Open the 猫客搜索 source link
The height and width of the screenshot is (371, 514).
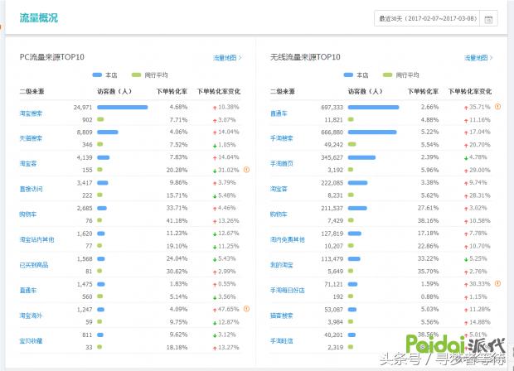(282, 316)
